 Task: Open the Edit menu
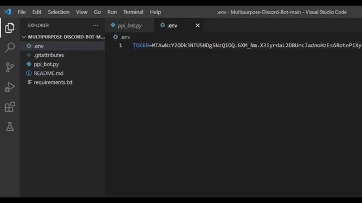point(36,12)
